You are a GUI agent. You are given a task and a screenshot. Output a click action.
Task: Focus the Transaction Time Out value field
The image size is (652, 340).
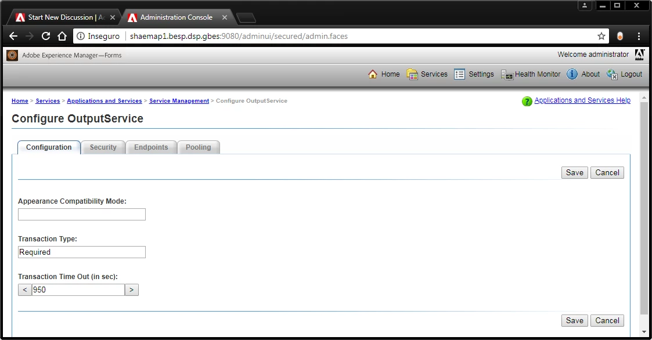click(x=78, y=290)
